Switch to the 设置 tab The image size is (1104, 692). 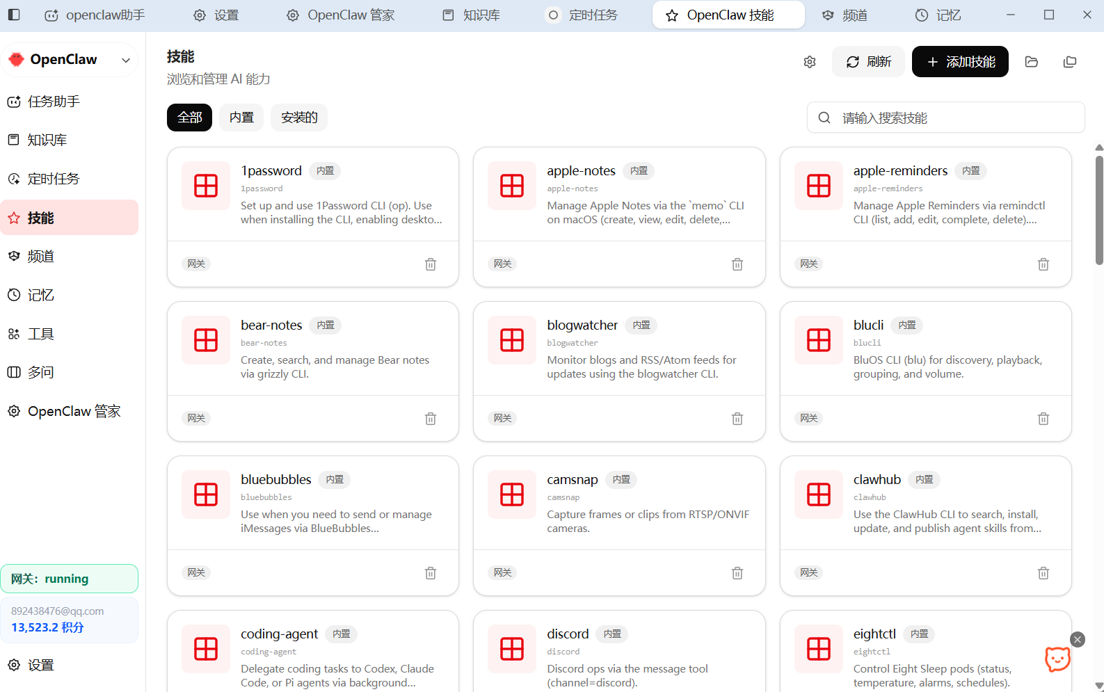click(x=216, y=15)
